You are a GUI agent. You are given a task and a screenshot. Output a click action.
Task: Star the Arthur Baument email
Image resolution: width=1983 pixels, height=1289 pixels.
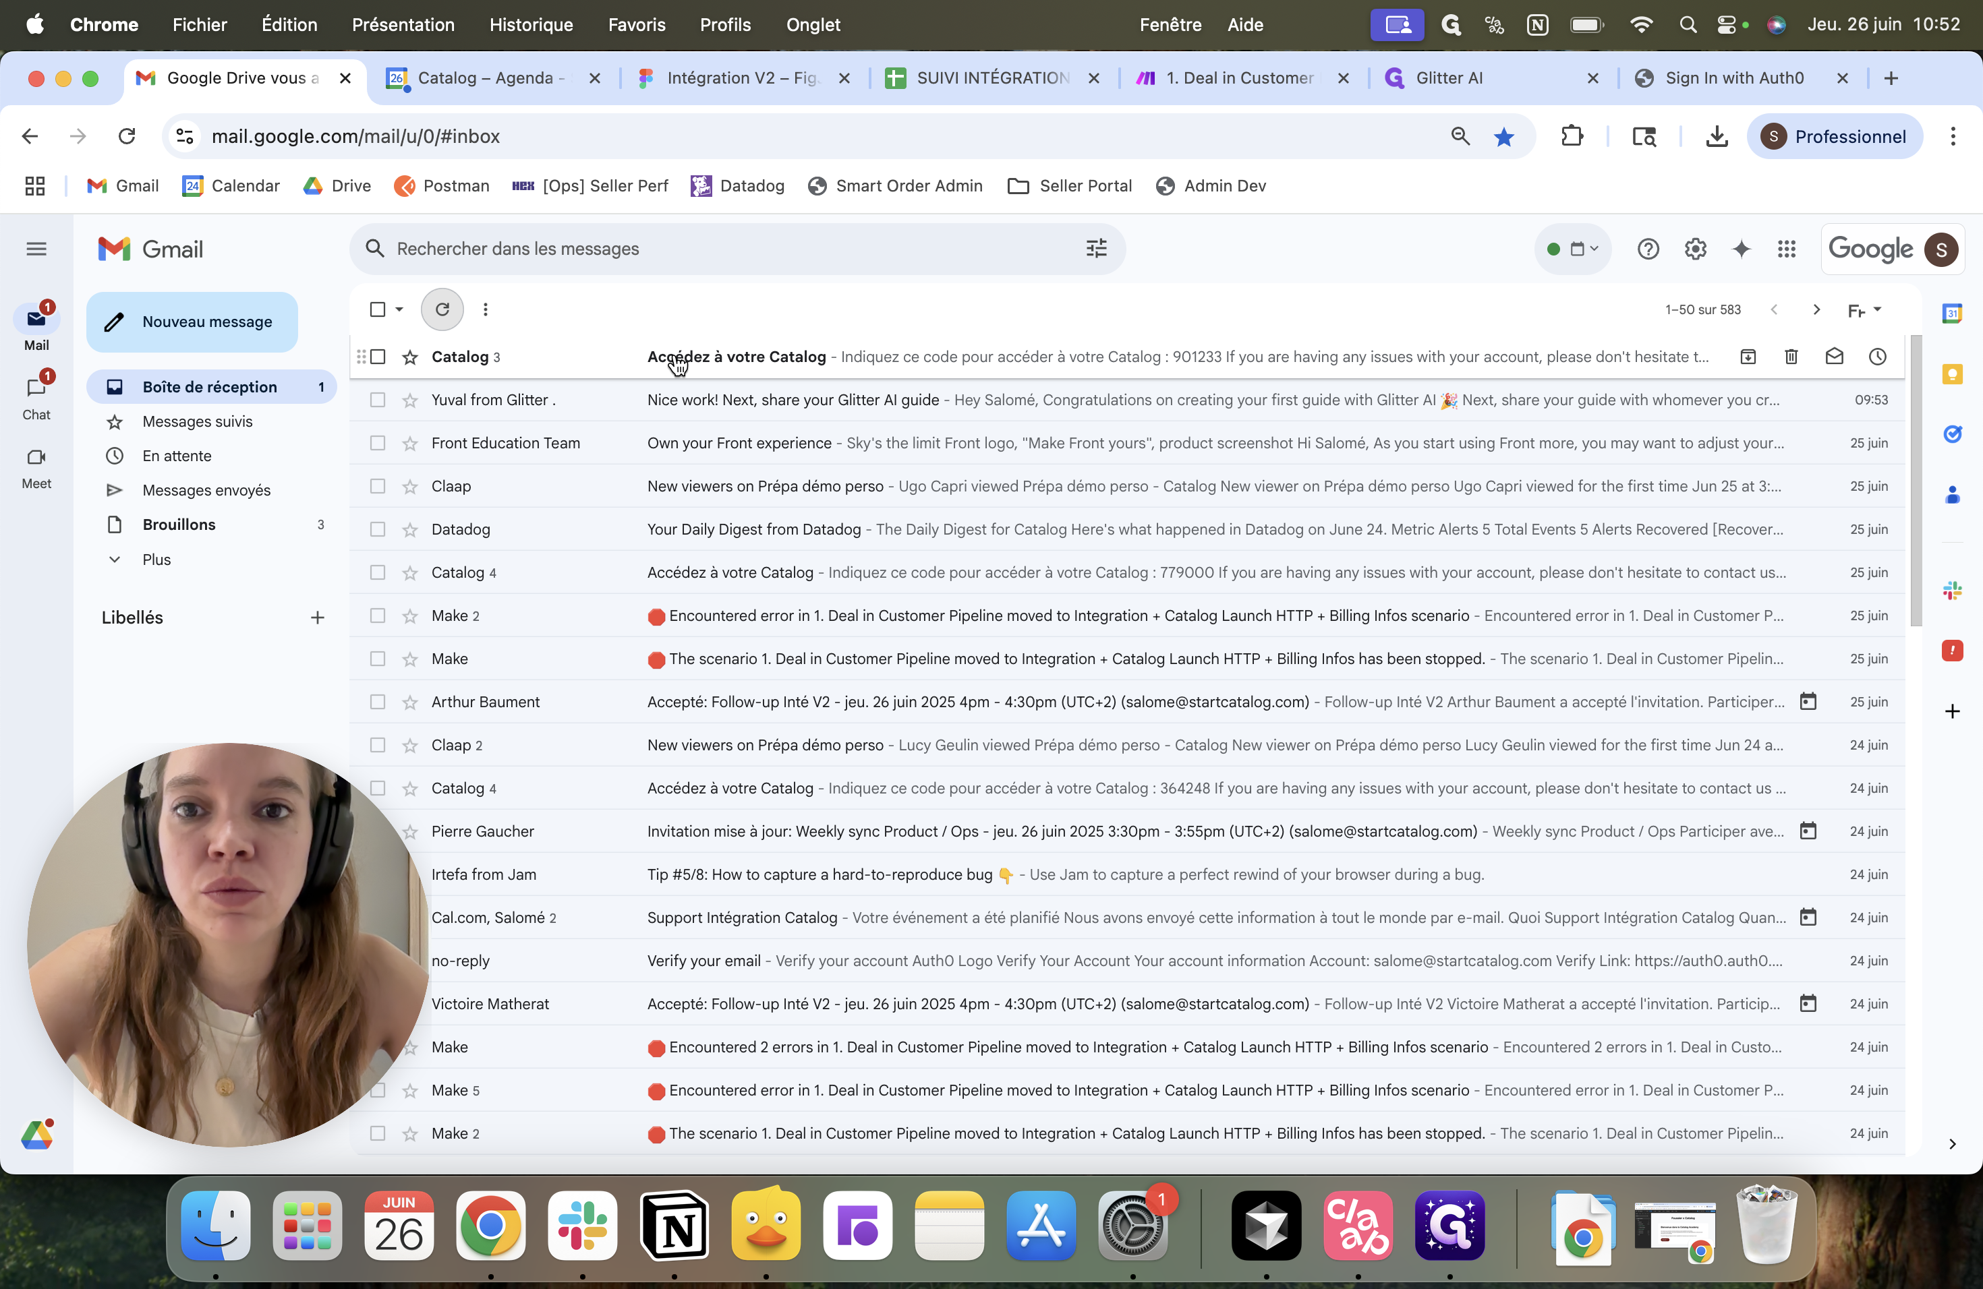[410, 702]
